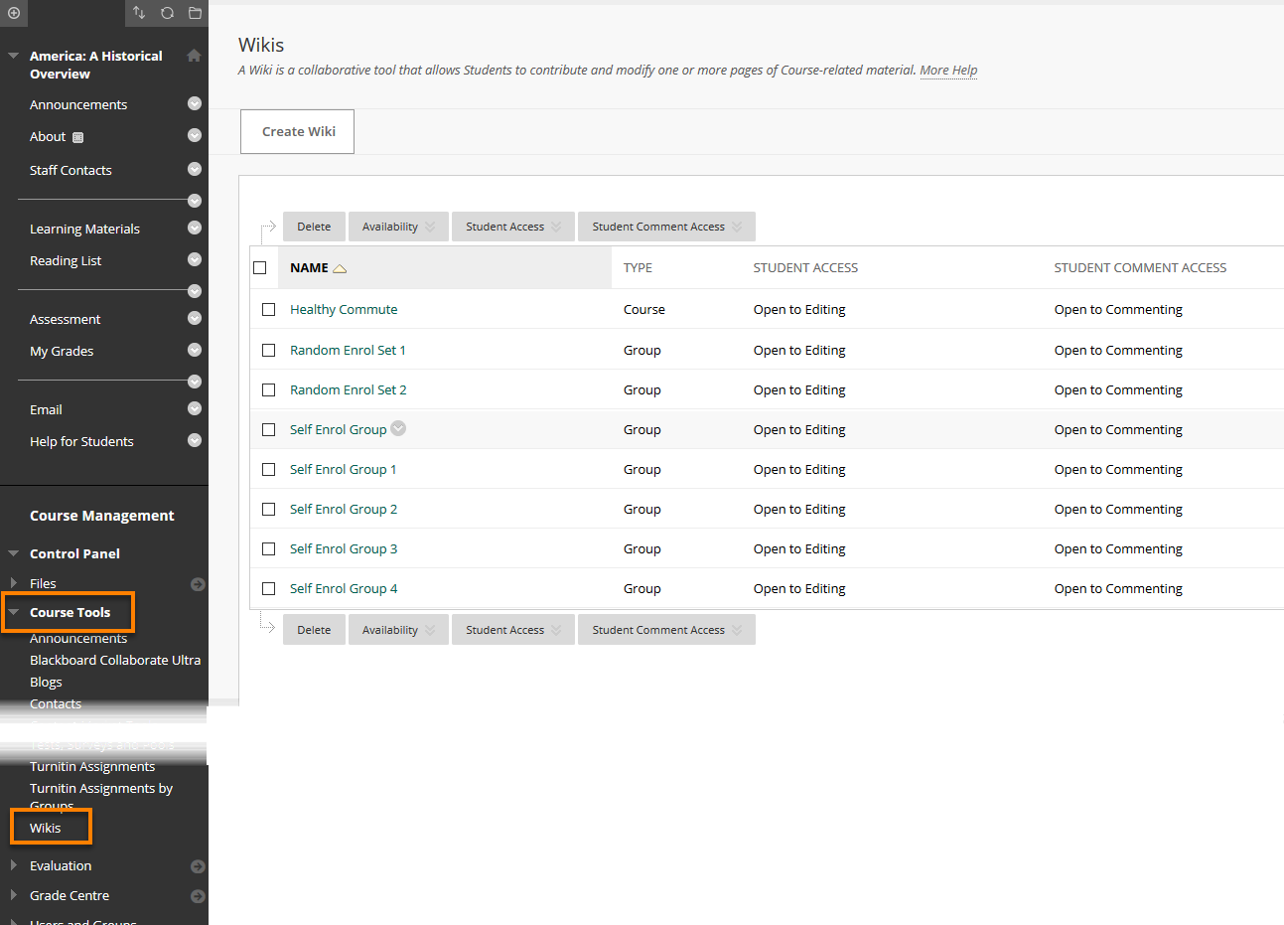This screenshot has height=925, width=1284.
Task: Open the Self Enrol Group 3 wiki
Action: [x=344, y=548]
